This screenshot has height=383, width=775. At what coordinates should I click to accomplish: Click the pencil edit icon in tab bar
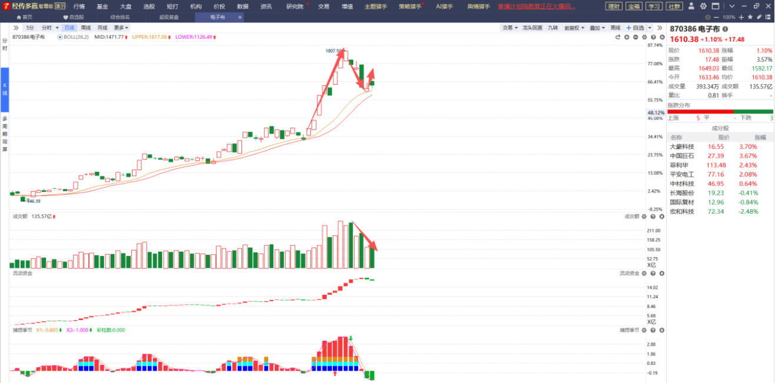[x=759, y=17]
